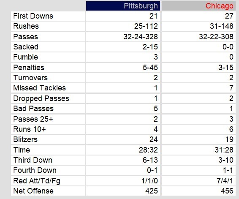Select the Turnovers row label
The height and width of the screenshot is (199, 239).
tap(30, 78)
